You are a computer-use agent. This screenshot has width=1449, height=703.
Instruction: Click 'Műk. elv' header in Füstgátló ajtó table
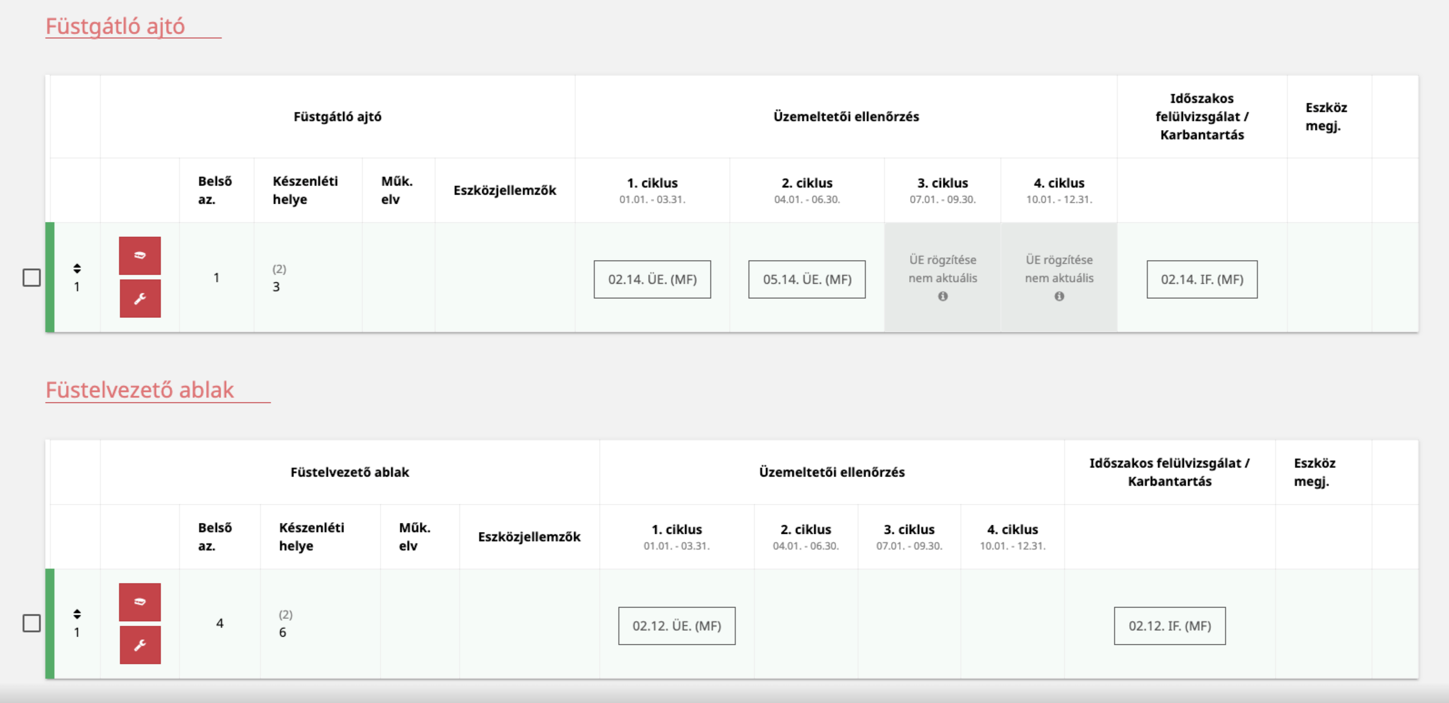397,190
